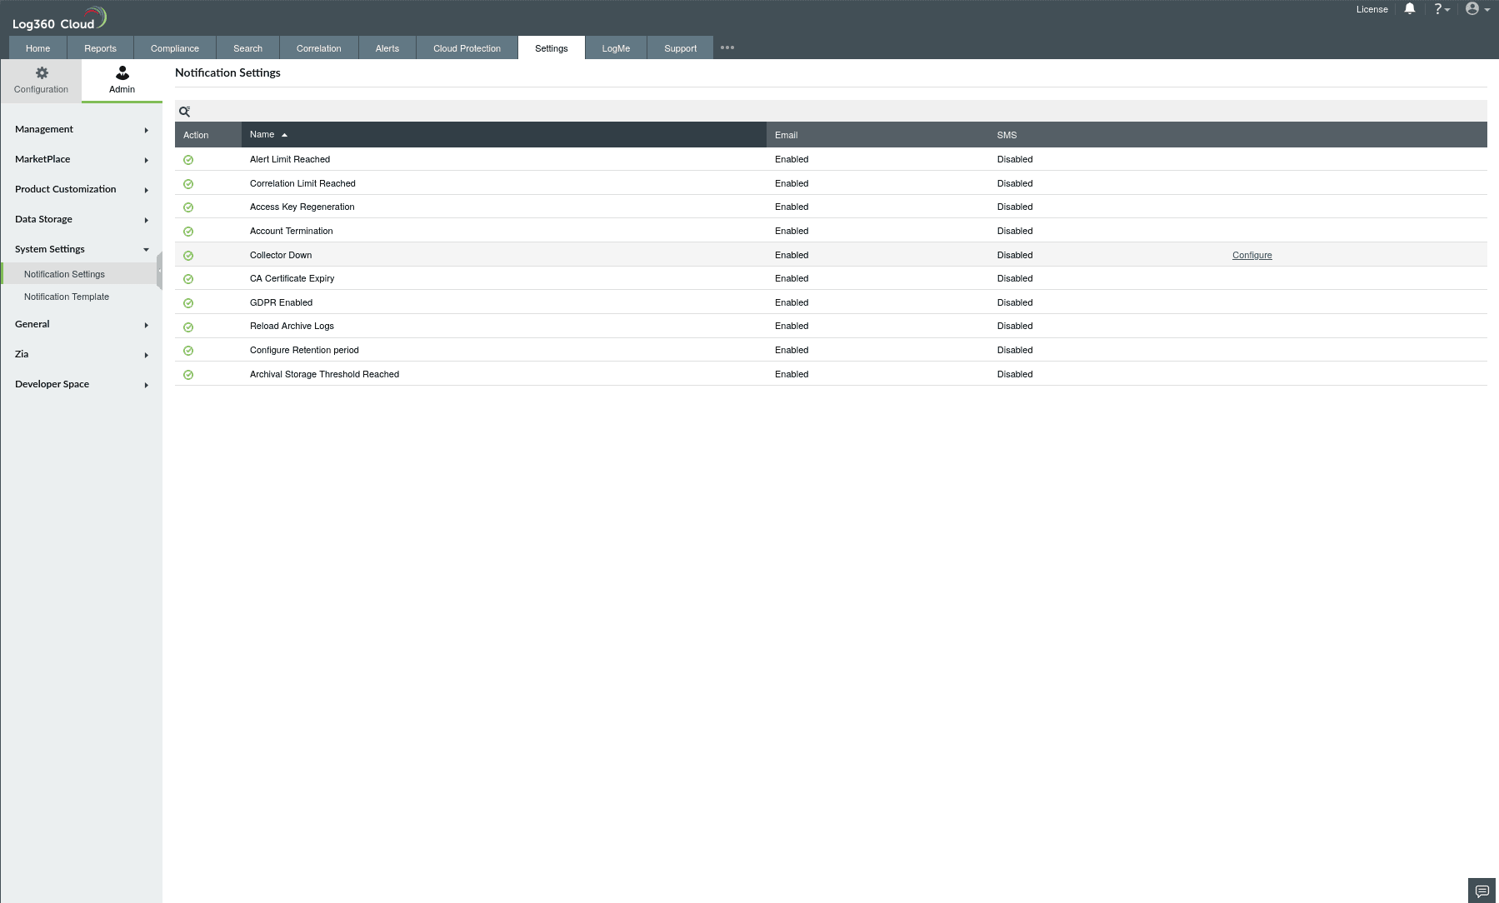The width and height of the screenshot is (1499, 903).
Task: Switch to the Admin section
Action: tap(122, 80)
